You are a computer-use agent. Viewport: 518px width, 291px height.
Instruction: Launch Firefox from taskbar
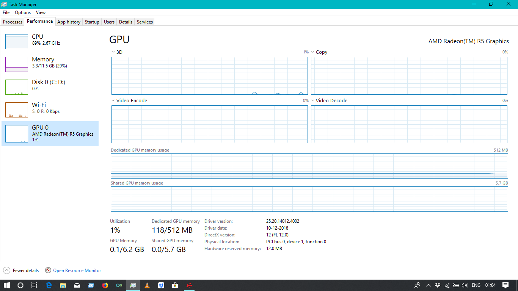(x=105, y=285)
